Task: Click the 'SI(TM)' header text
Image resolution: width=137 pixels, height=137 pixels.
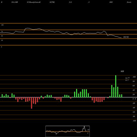Action: tap(52, 2)
